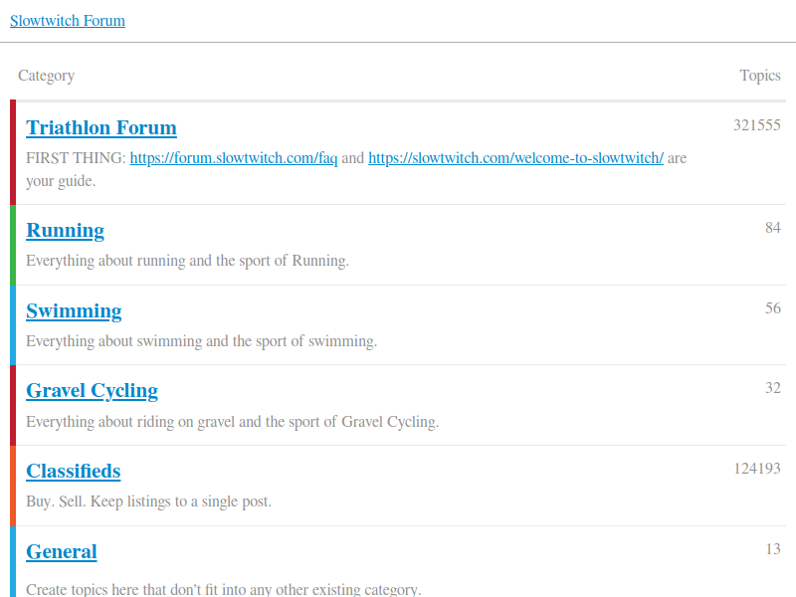Browse the Classifieds category
The height and width of the screenshot is (597, 796).
(x=74, y=471)
